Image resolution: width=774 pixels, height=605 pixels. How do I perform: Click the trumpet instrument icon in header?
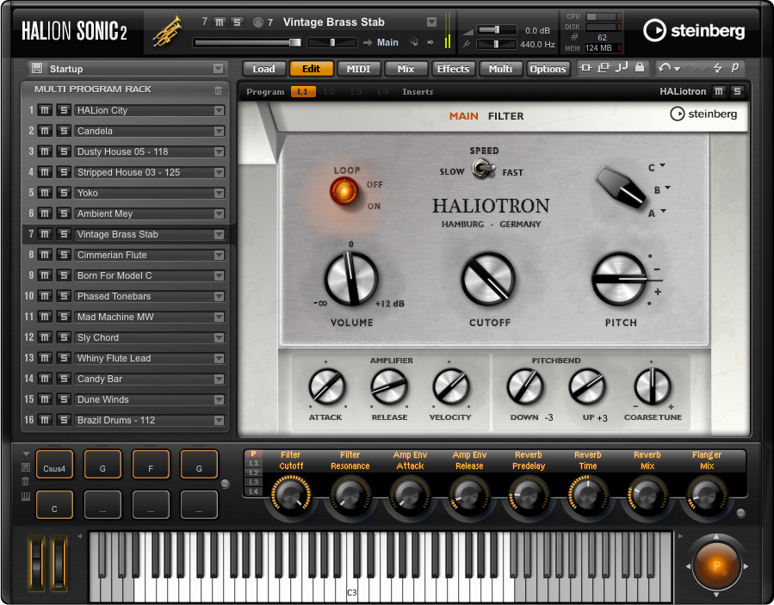167,32
